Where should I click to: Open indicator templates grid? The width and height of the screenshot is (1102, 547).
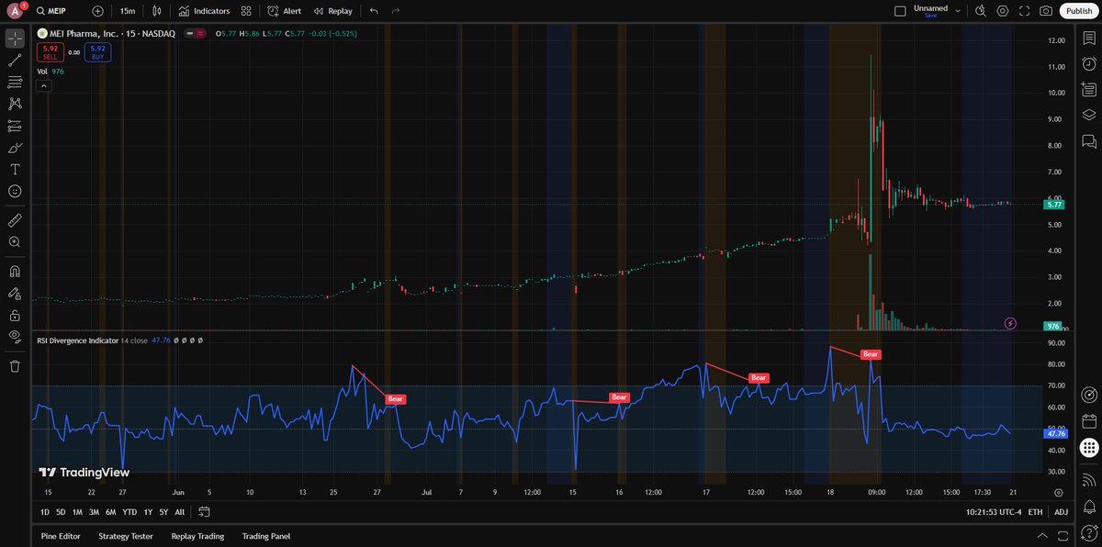coord(246,11)
